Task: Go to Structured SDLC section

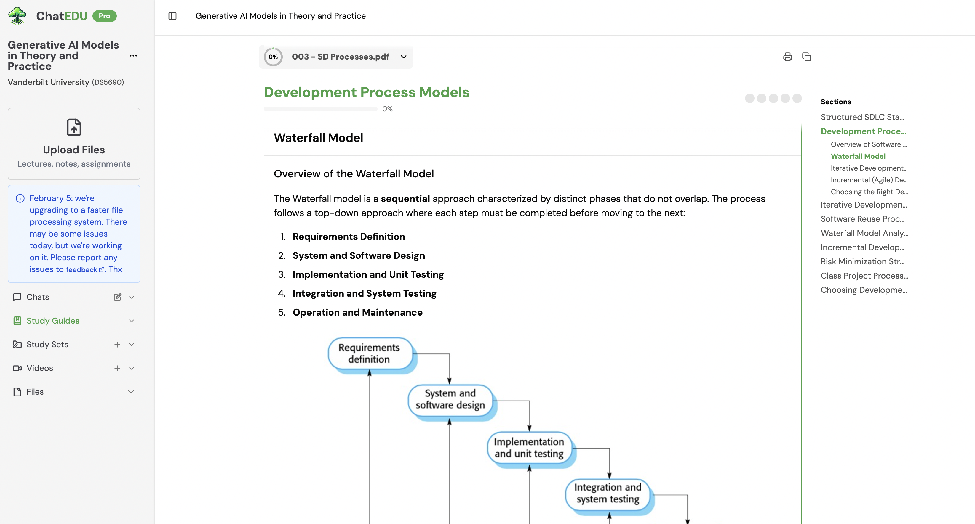Action: pos(862,117)
